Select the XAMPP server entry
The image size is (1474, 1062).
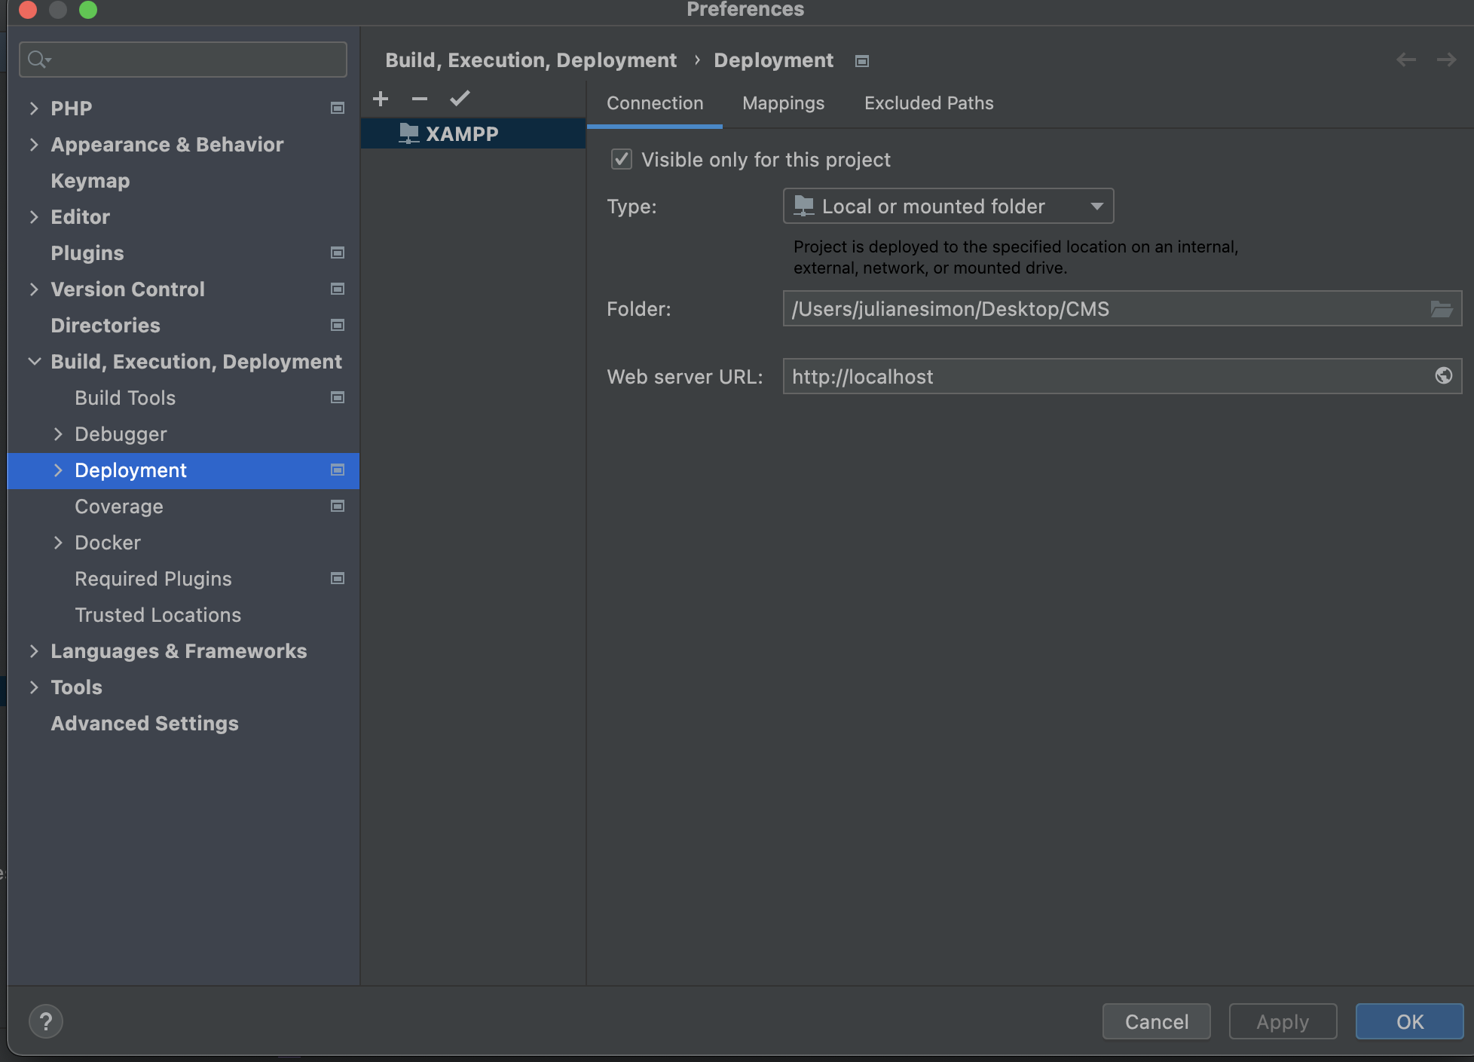point(473,133)
